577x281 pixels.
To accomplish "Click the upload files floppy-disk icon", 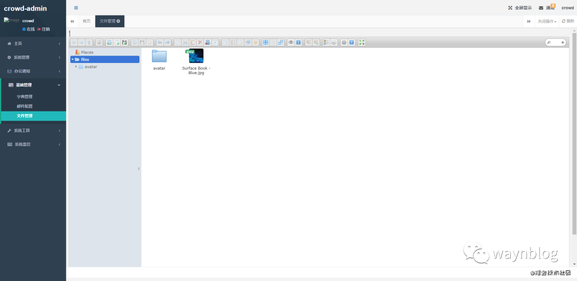I will click(x=124, y=42).
